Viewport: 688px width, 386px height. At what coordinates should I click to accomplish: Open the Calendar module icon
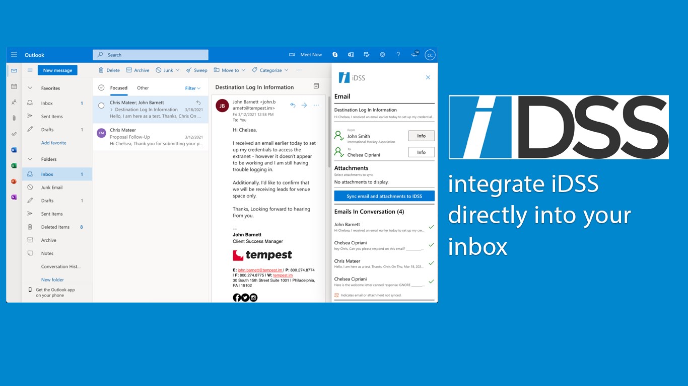tap(14, 86)
